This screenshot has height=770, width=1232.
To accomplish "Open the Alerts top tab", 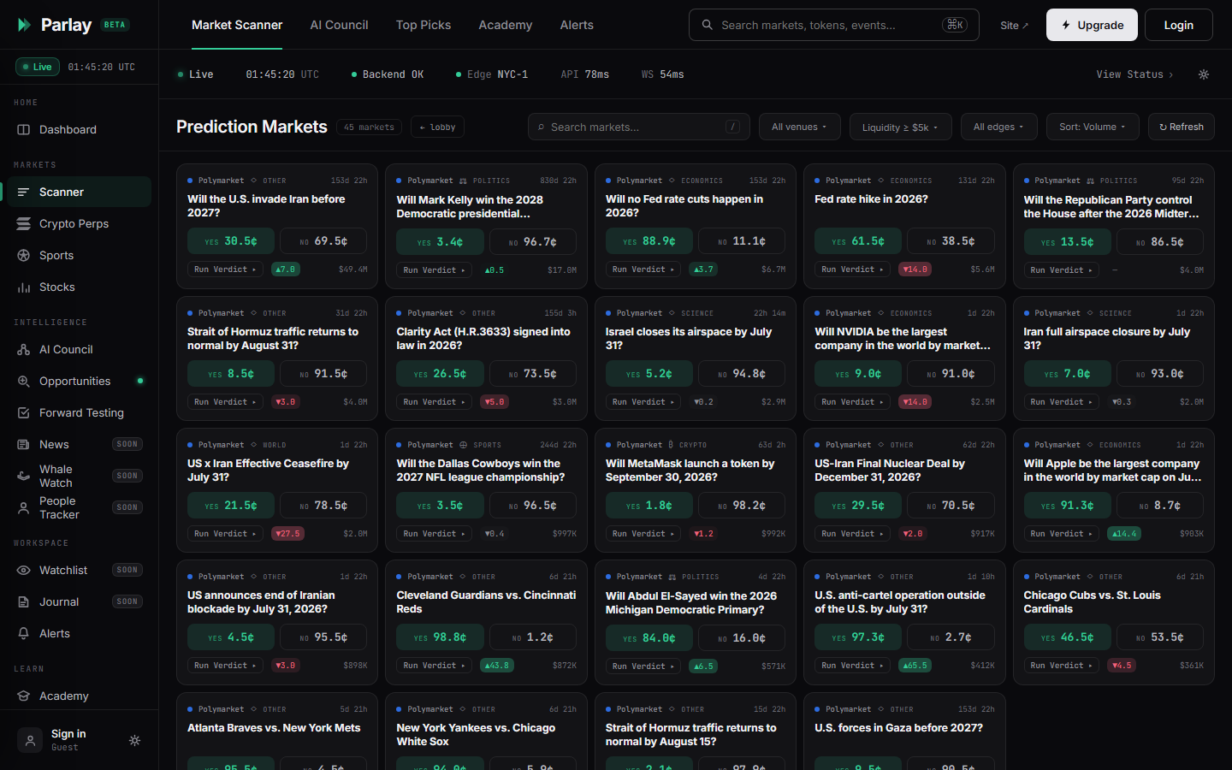I will click(x=577, y=25).
